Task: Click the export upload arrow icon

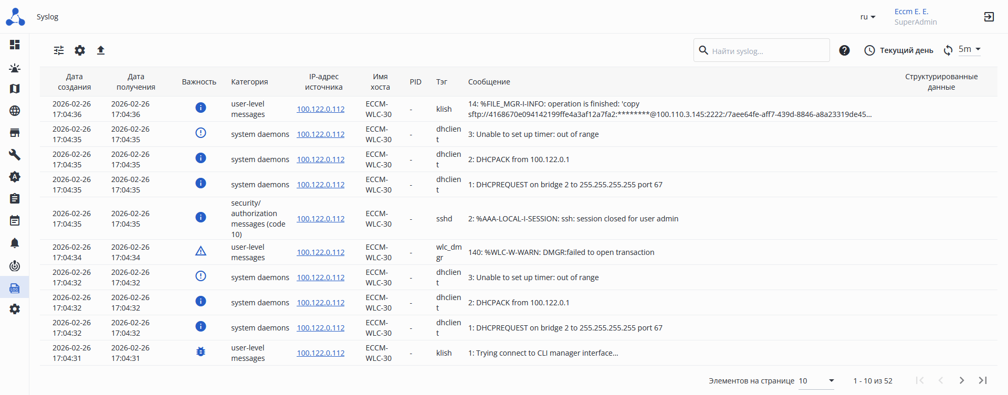Action: tap(101, 50)
